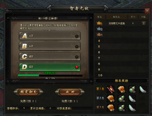Click the ink button beside rank 1 player
The image size is (152, 116).
[x=143, y=23]
